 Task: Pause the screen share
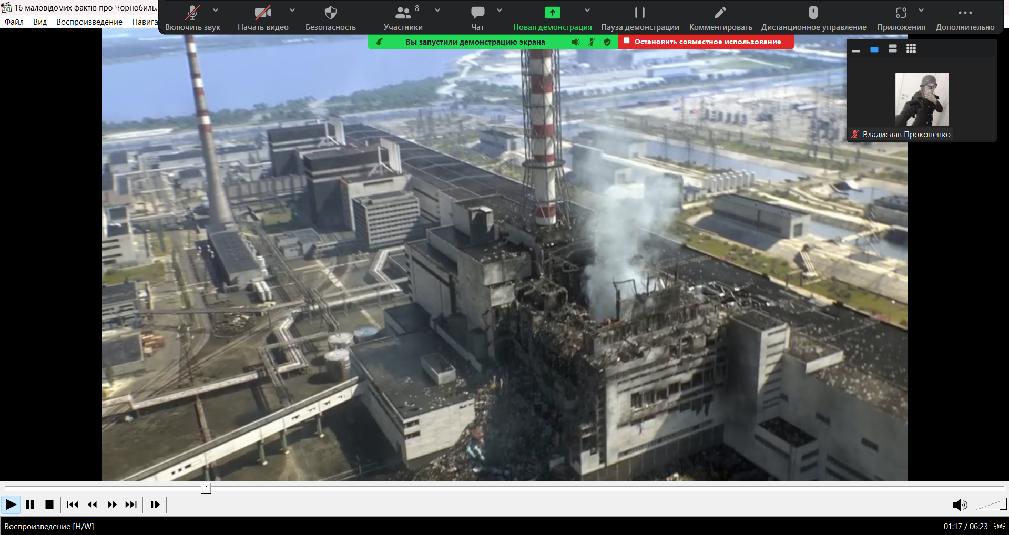[x=639, y=13]
